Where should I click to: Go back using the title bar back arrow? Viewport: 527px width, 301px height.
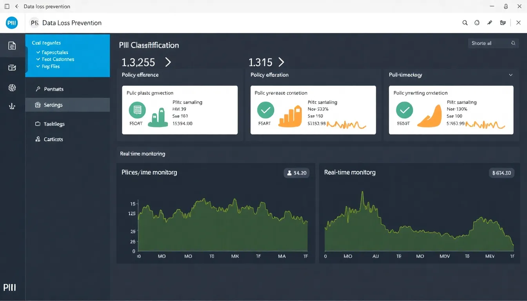click(x=16, y=6)
